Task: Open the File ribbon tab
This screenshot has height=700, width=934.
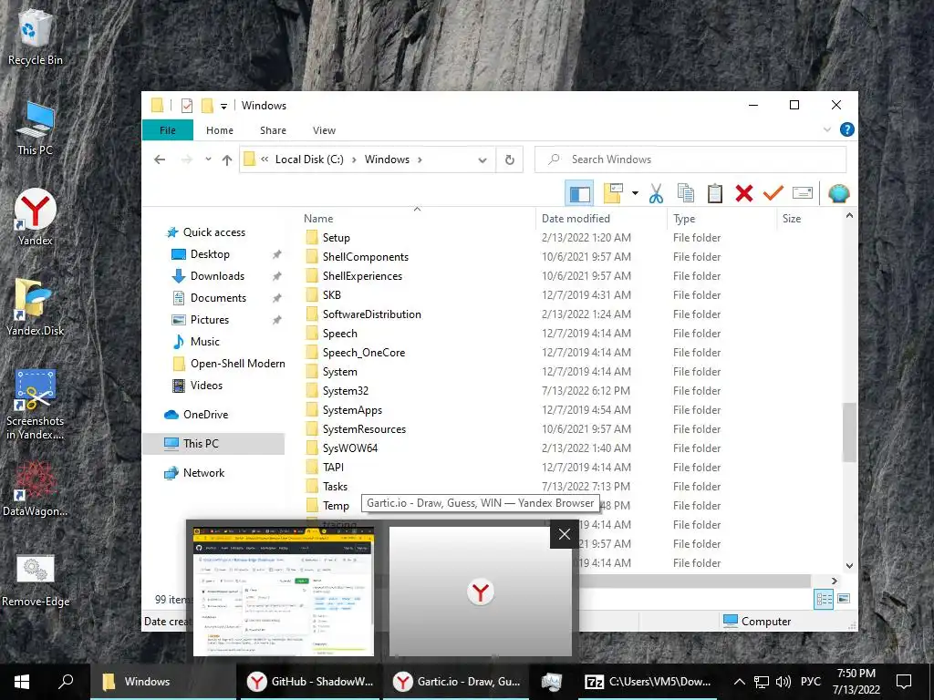Action: tap(168, 130)
